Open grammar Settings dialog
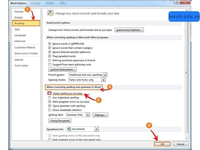The height and width of the screenshot is (150, 200). [100, 115]
